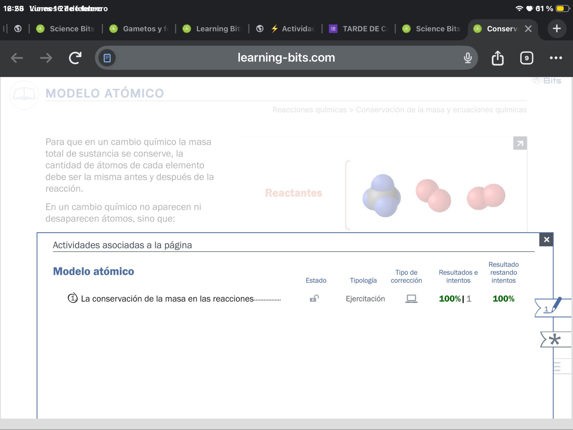573x430 pixels.
Task: Go back with the left arrow
Action: [x=17, y=58]
